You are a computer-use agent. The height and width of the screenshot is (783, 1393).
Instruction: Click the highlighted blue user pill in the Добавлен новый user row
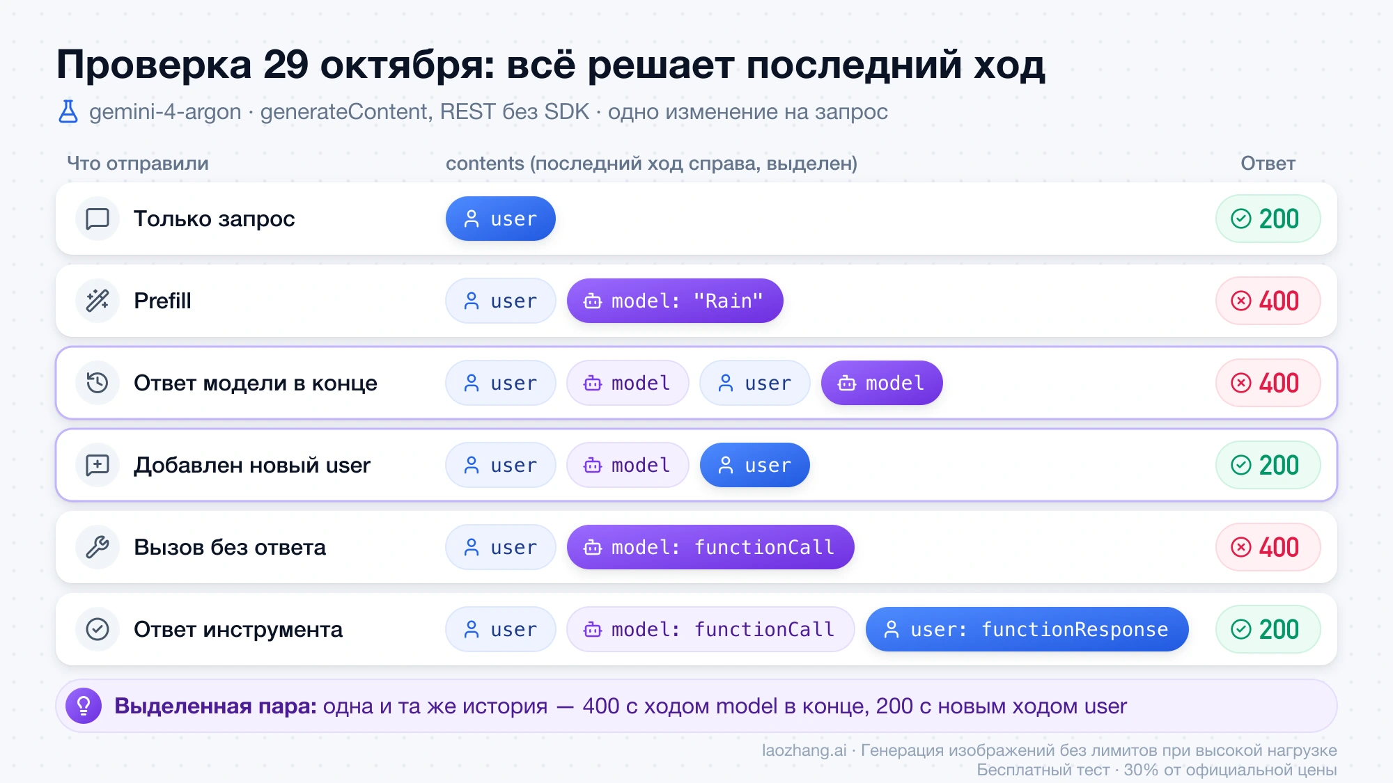pyautogui.click(x=755, y=465)
